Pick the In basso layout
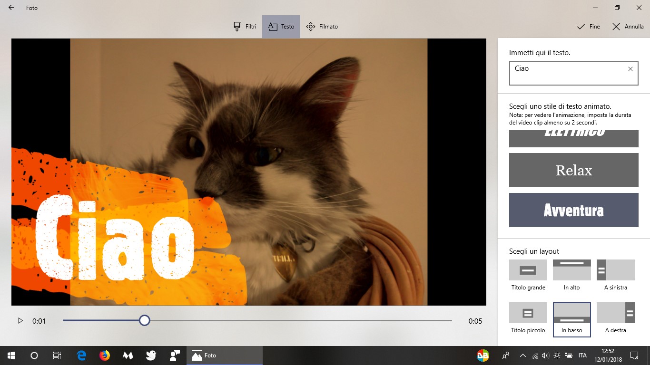The height and width of the screenshot is (365, 650). (x=572, y=319)
